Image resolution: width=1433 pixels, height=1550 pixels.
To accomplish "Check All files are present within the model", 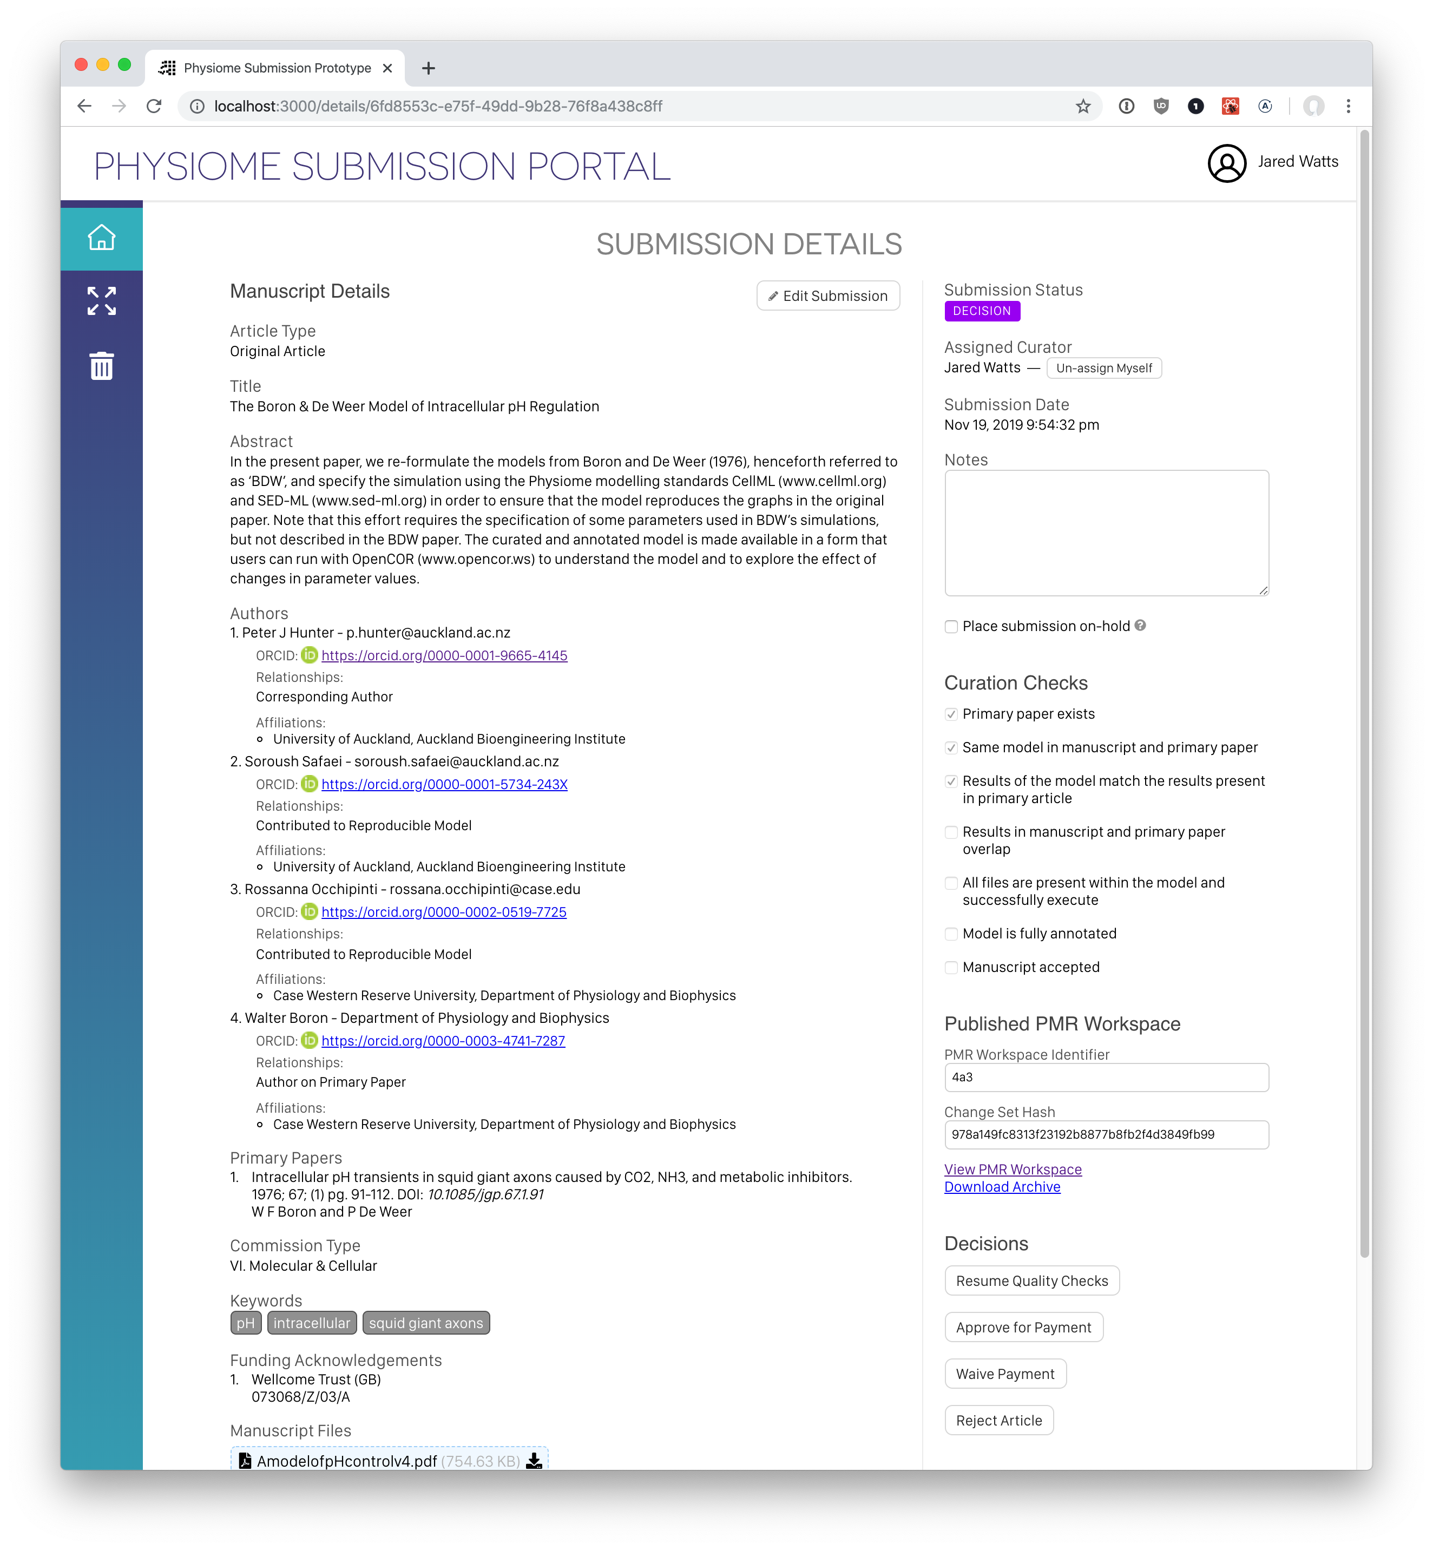I will [x=951, y=883].
